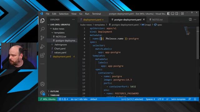
Task: Click spec breadcrumb
Action: 158,25
